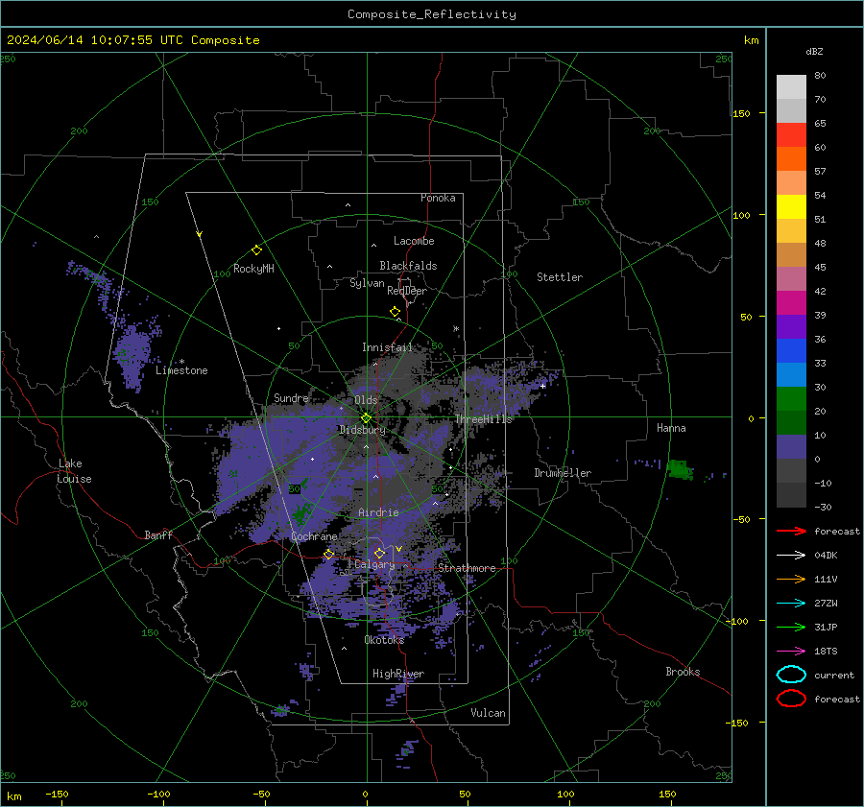Click the Stettler city label
The height and width of the screenshot is (807, 864).
coord(560,277)
